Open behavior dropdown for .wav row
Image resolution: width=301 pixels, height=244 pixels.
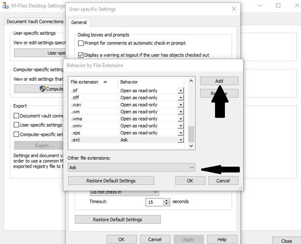pos(180,105)
